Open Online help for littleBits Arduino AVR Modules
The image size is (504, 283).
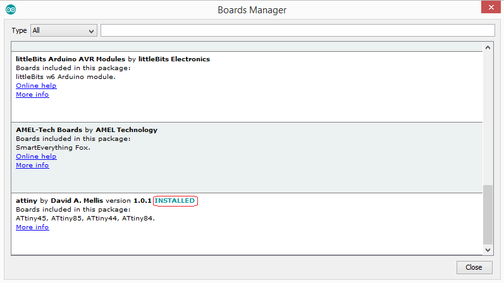point(36,86)
